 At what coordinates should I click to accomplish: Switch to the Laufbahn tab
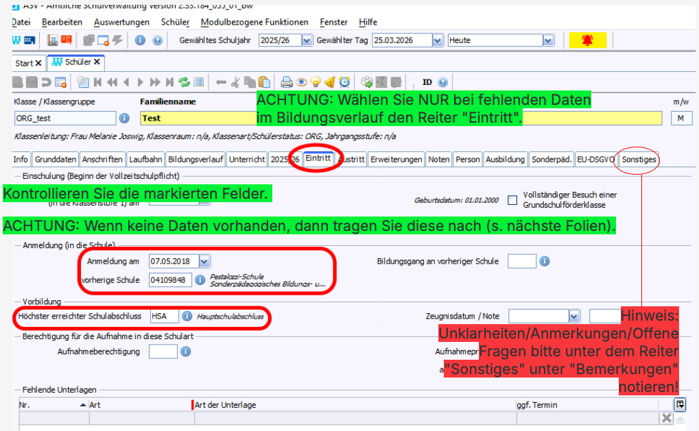point(145,160)
